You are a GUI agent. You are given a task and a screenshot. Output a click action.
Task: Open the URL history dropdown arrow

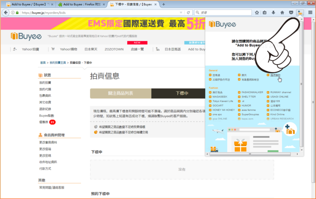pyautogui.click(x=180, y=13)
